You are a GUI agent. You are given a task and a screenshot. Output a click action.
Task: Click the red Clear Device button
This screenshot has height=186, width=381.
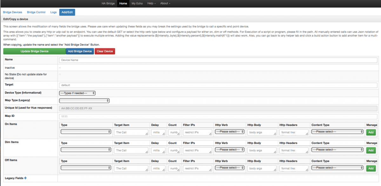105,51
